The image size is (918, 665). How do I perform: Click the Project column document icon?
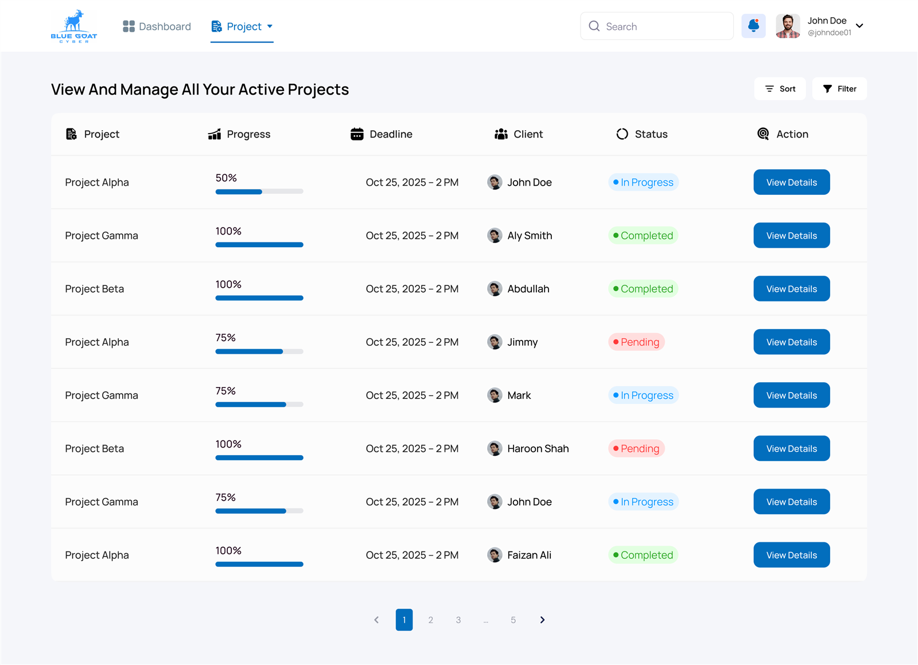tap(71, 134)
